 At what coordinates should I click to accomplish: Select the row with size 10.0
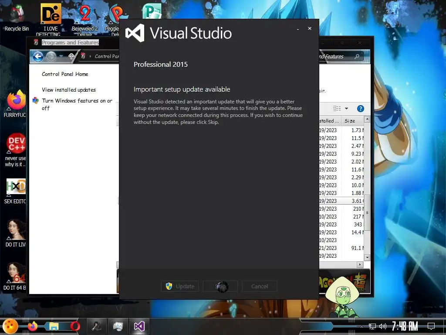341,185
